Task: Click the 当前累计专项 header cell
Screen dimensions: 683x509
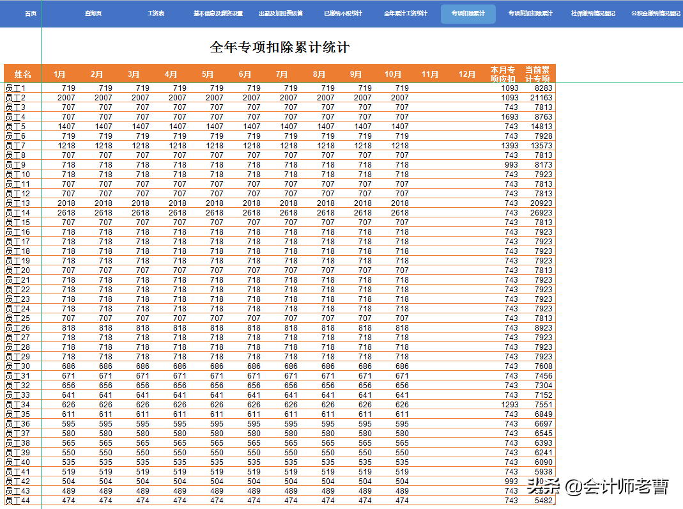Action: 537,73
